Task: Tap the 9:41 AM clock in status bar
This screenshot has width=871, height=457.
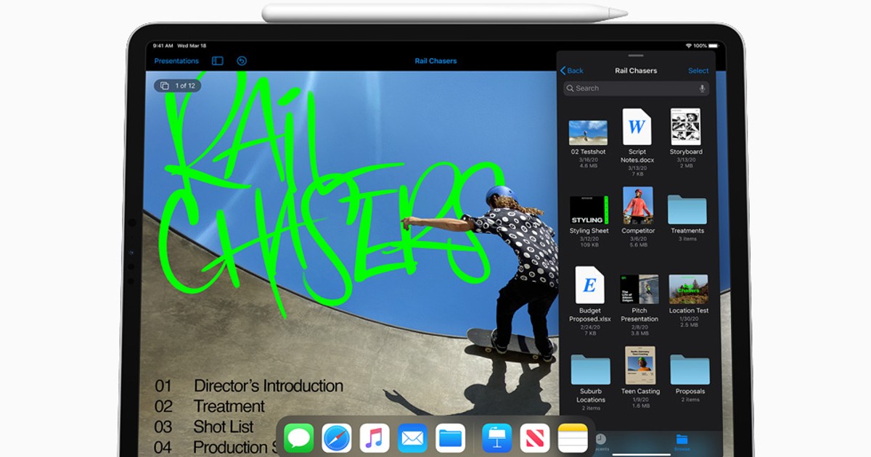Action: [x=163, y=46]
